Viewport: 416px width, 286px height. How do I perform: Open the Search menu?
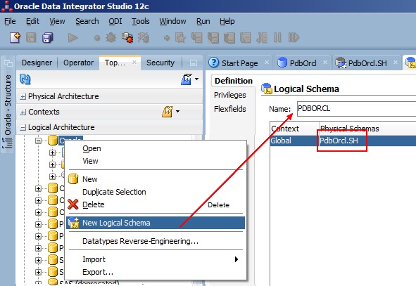87,21
